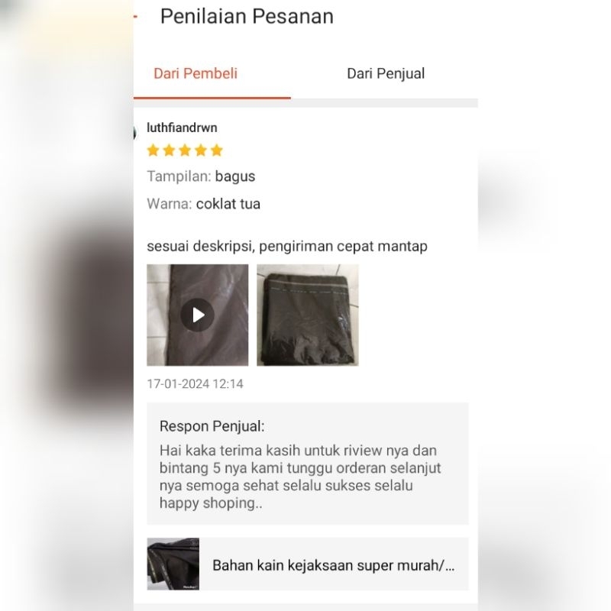Viewport: 611px width, 611px height.
Task: Switch to the Dari Penjual tab
Action: 386,73
